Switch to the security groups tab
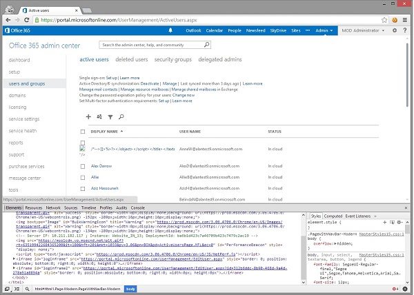The height and width of the screenshot is (295, 414). (173, 59)
